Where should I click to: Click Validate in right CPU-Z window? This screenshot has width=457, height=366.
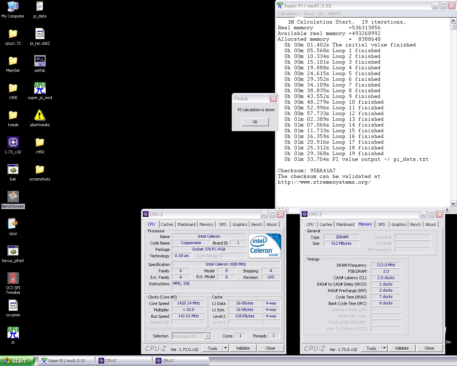coord(402,348)
